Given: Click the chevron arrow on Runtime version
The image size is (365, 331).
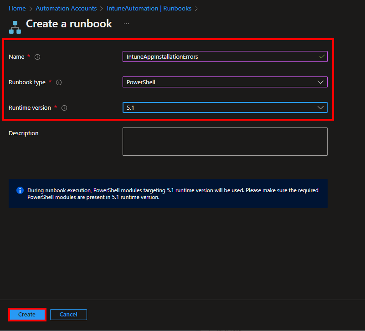Looking at the screenshot, I should [320, 107].
